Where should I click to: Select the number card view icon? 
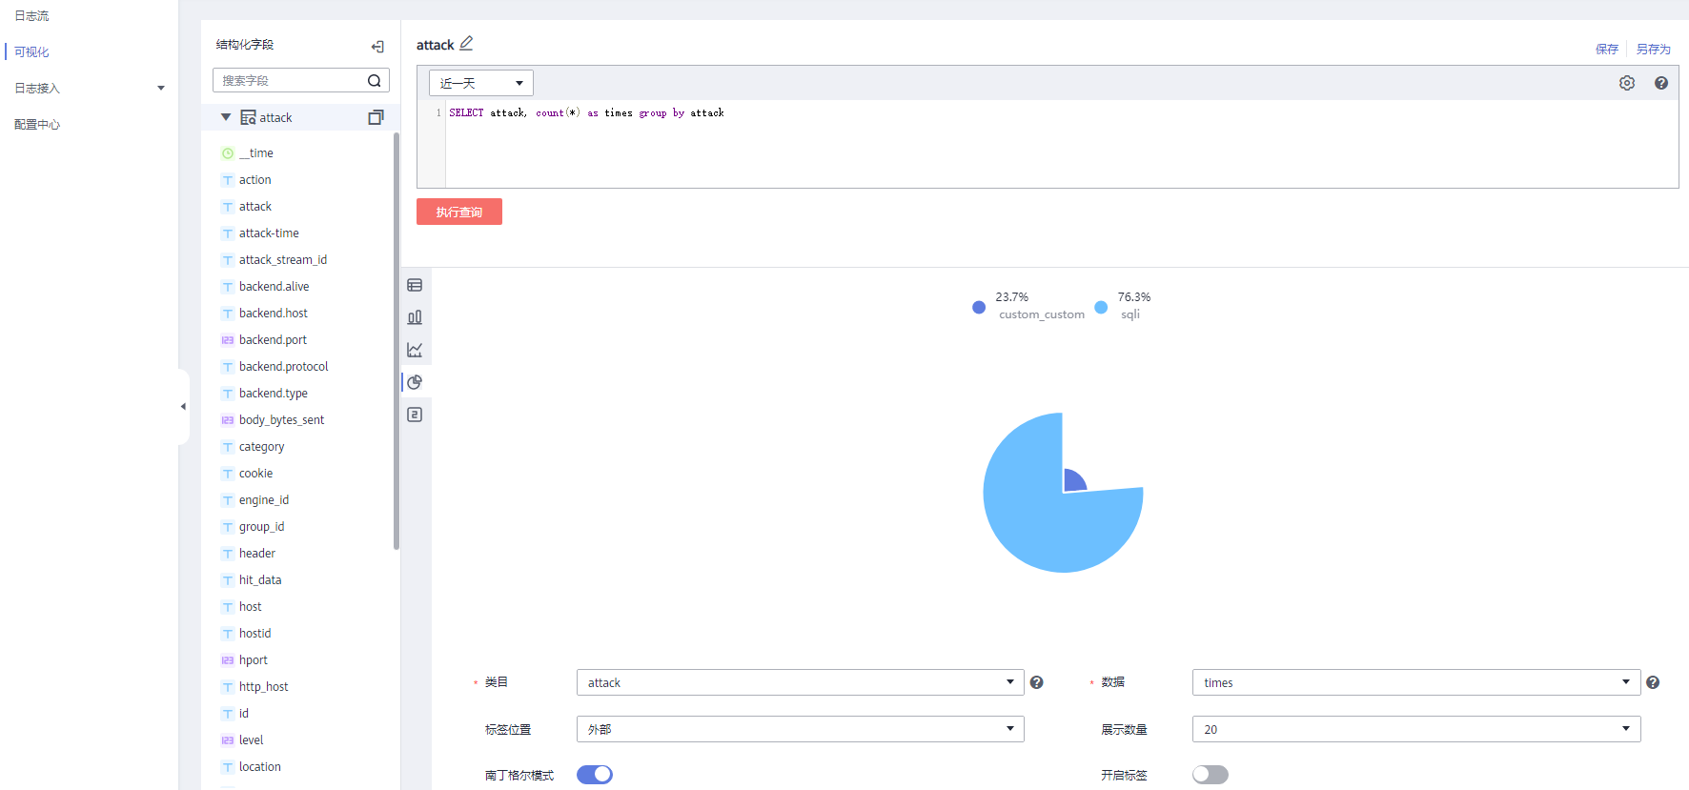pos(415,415)
